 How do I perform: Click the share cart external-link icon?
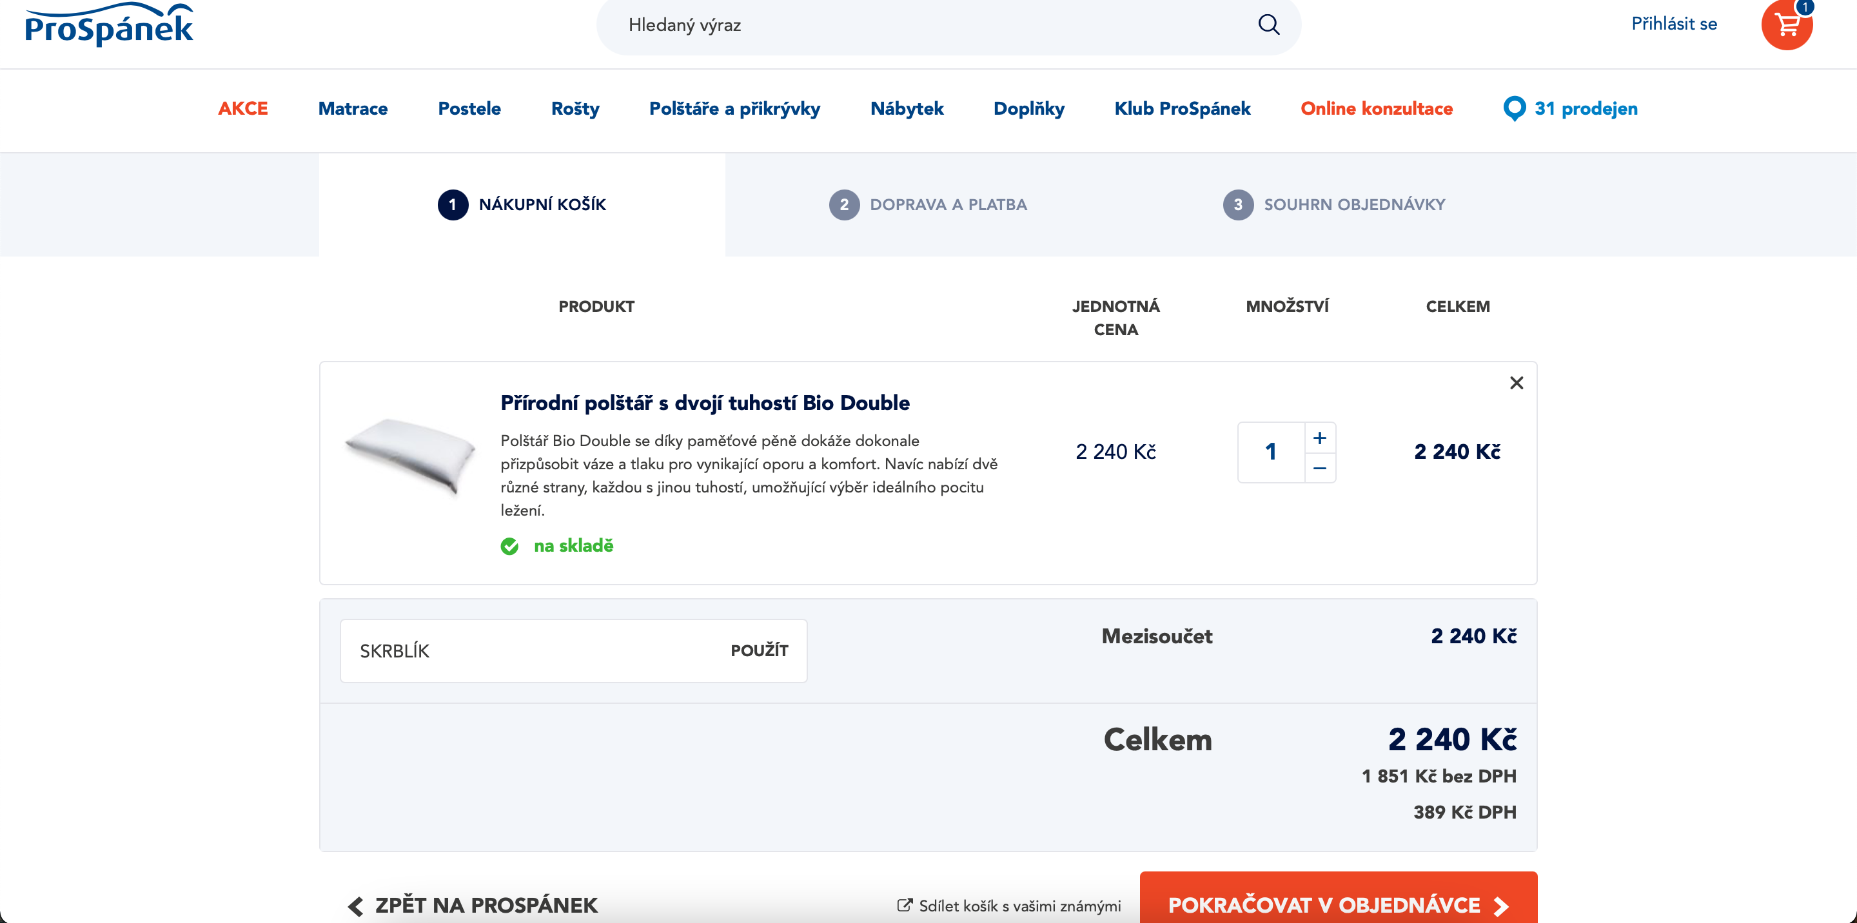coord(904,905)
